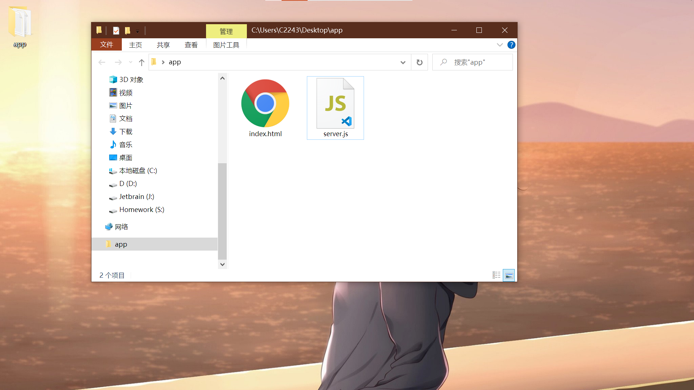This screenshot has height=390, width=694.
Task: Click the 2 个项目 status text
Action: 112,275
